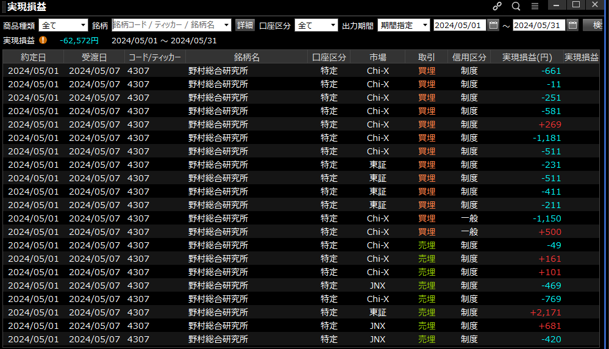Click the rightmost truncated 実現損益 column header
This screenshot has height=349, width=609.
582,57
